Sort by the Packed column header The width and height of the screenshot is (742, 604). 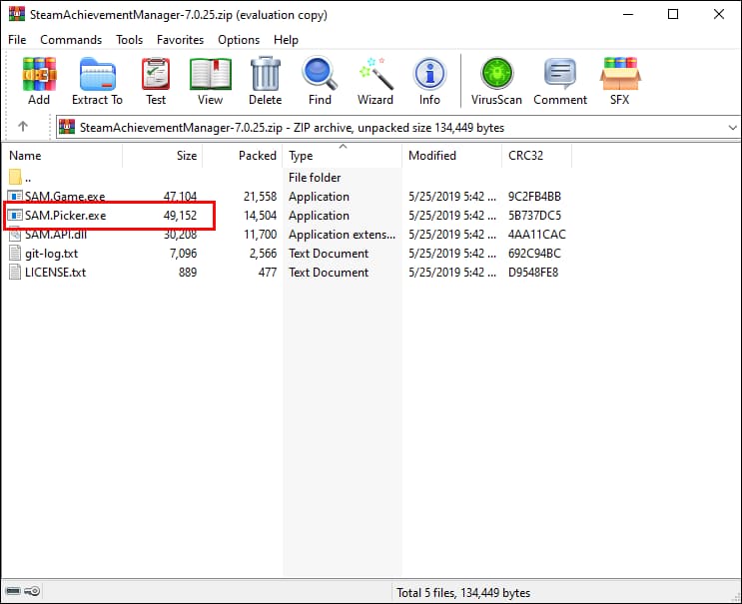tap(243, 156)
